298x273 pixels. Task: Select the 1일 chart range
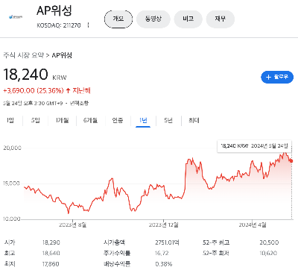10,121
